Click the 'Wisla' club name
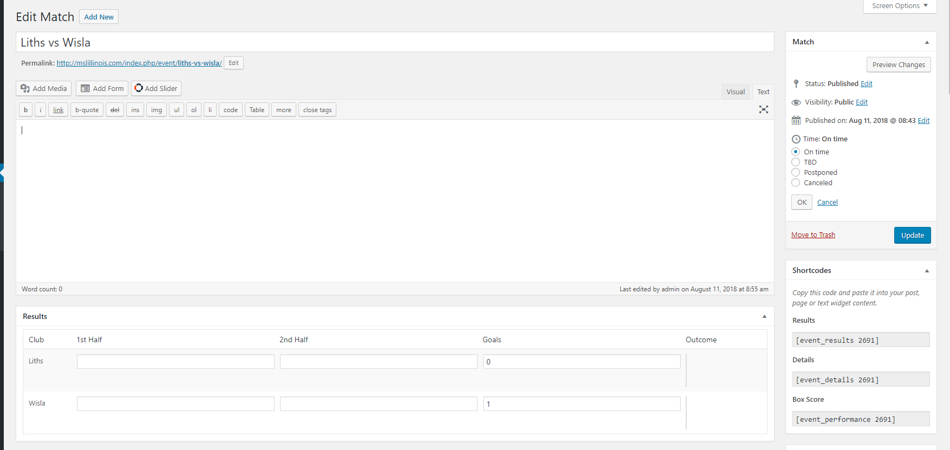This screenshot has height=450, width=950. tap(37, 403)
